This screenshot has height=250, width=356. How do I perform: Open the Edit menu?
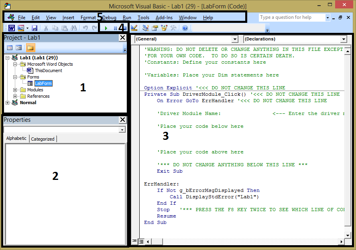[x=36, y=18]
